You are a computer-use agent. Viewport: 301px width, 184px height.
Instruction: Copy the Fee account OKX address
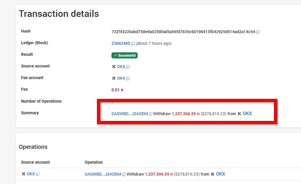[x=128, y=78]
